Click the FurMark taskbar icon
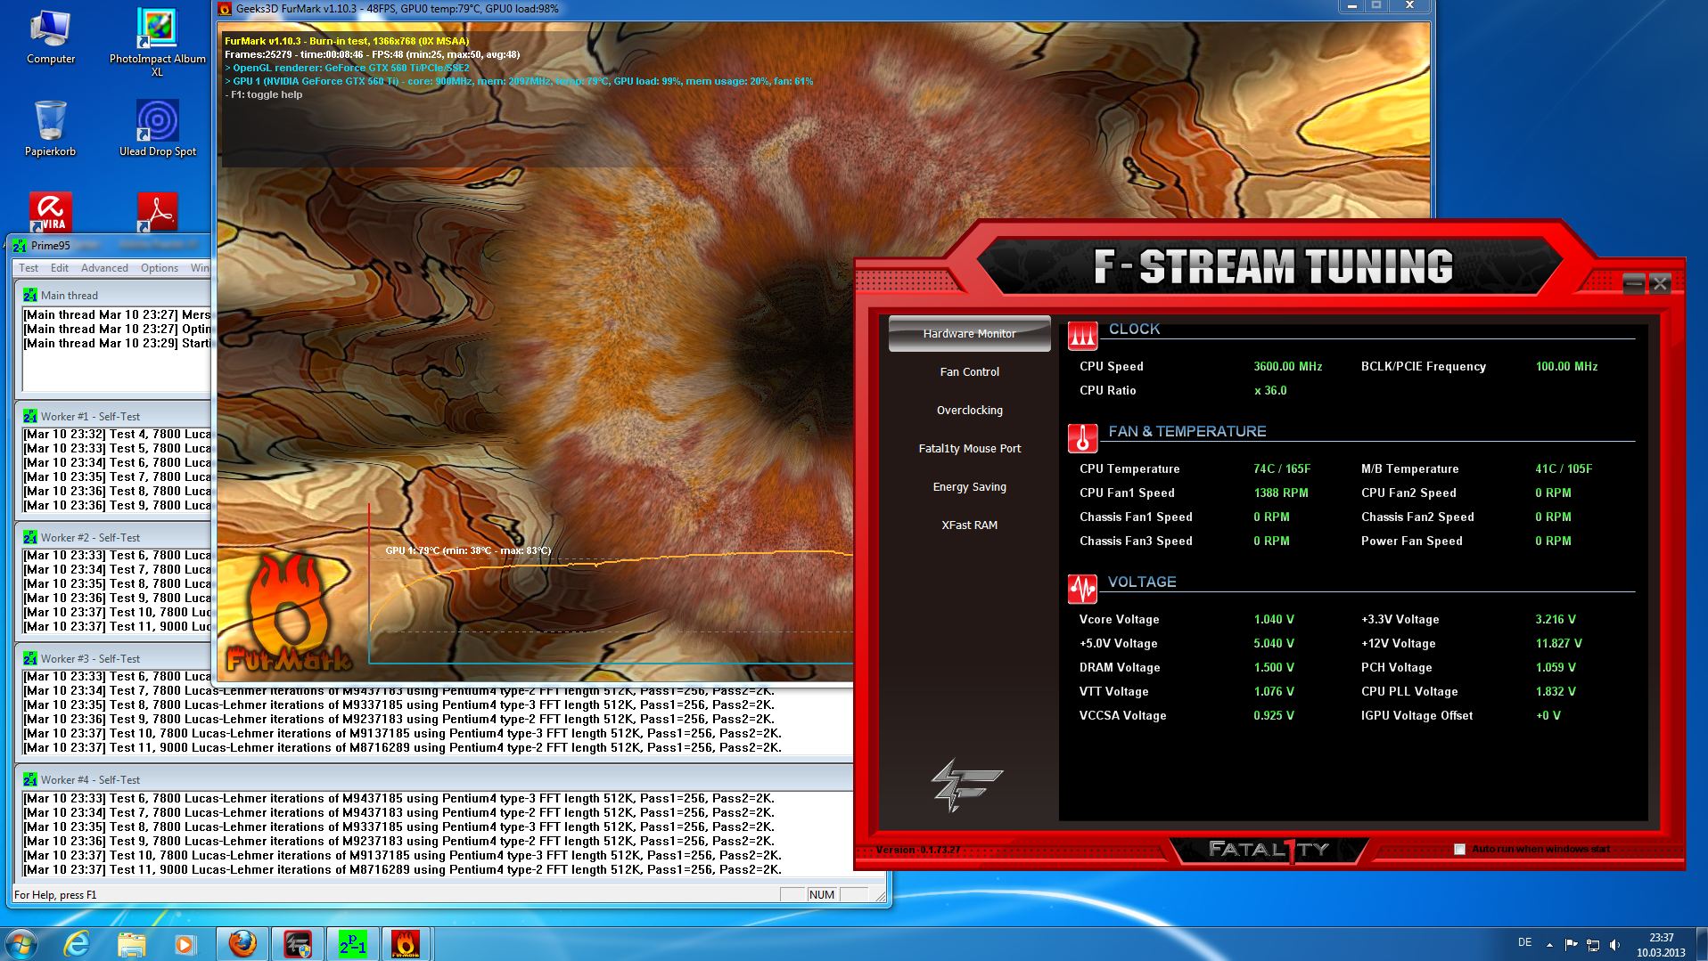1708x961 pixels. (x=406, y=943)
